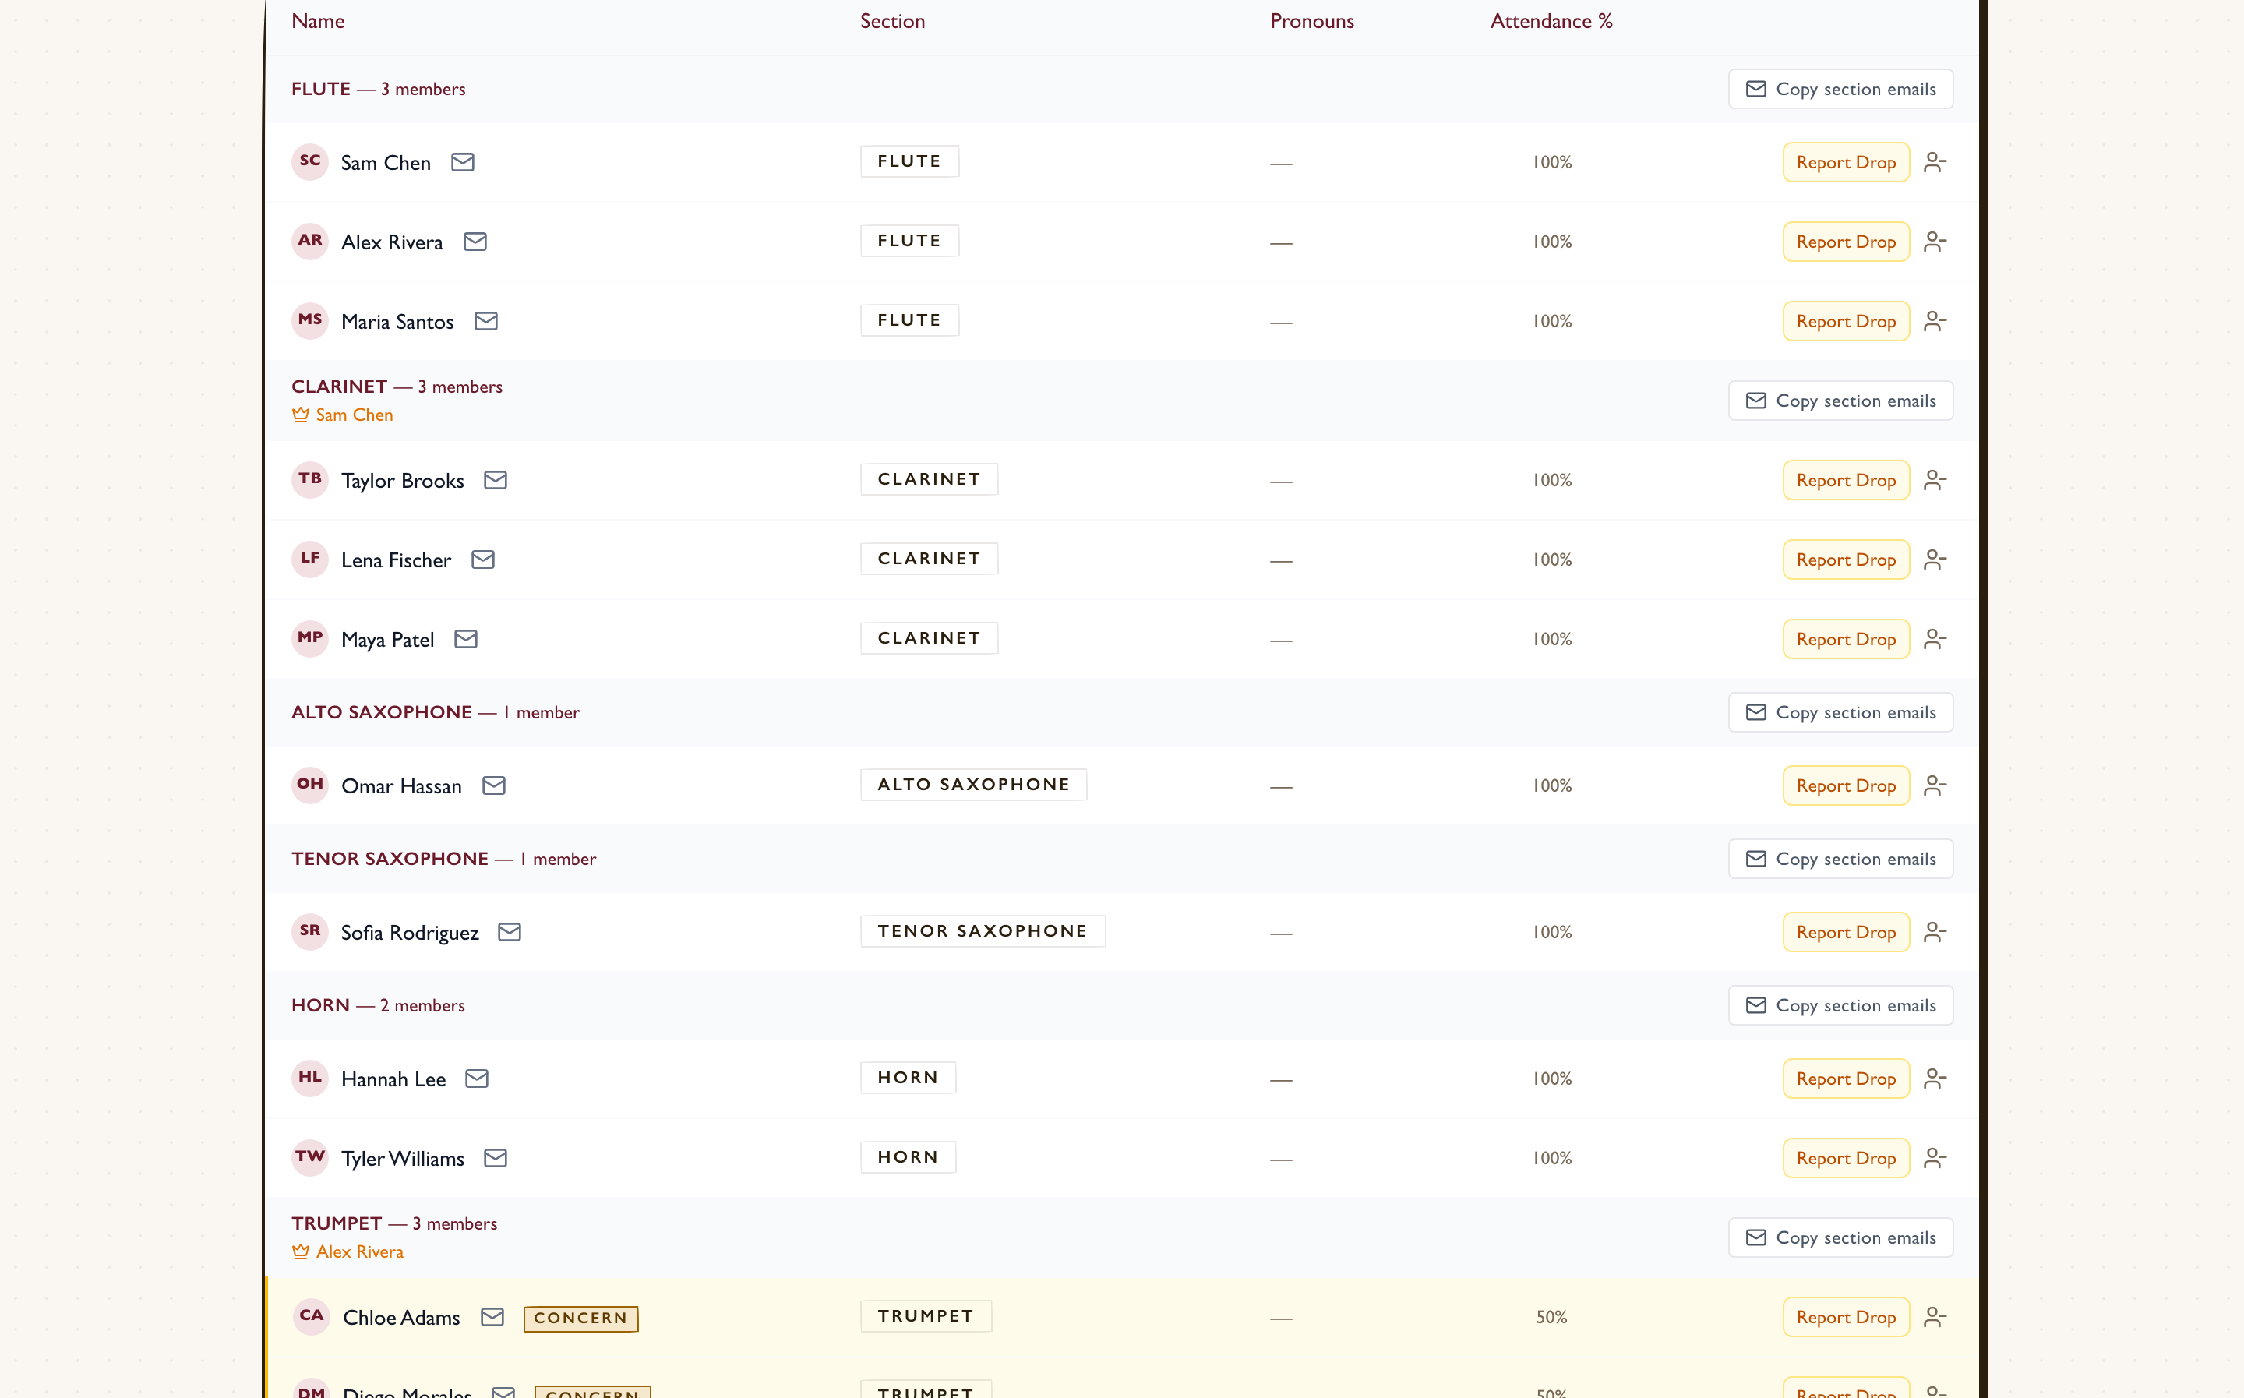
Task: Copy section emails for the Trumpet section
Action: coord(1840,1238)
